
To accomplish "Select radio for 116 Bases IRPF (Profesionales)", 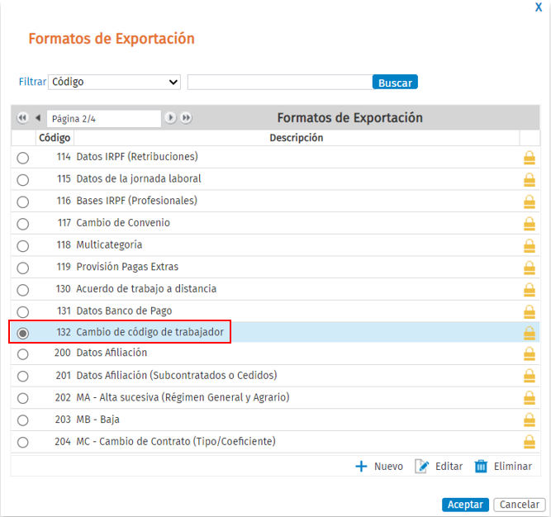I will pyautogui.click(x=23, y=202).
